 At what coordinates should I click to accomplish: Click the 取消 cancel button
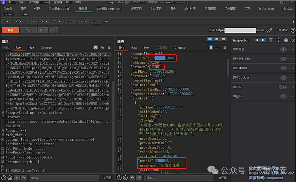point(29,30)
